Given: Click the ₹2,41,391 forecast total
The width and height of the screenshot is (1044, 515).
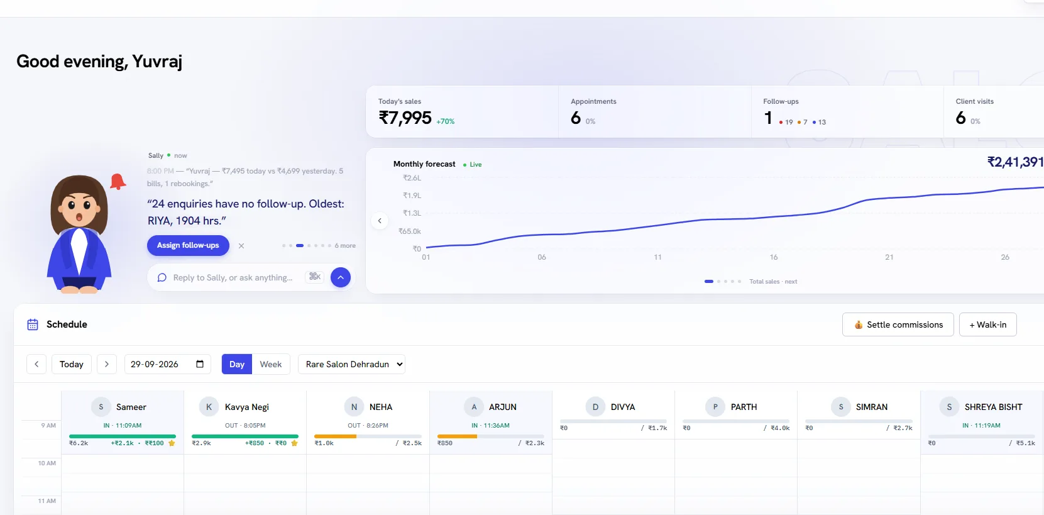Looking at the screenshot, I should click(1015, 162).
